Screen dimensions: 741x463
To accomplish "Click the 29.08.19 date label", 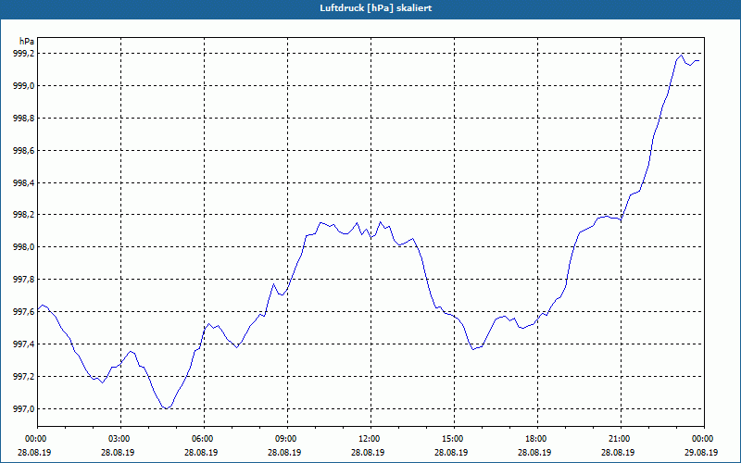I will 701,452.
